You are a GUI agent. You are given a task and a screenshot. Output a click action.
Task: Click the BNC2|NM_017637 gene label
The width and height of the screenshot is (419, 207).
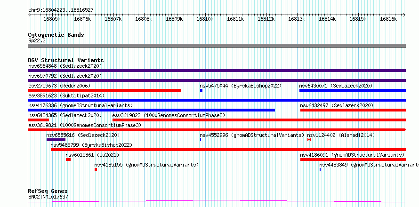point(48,197)
